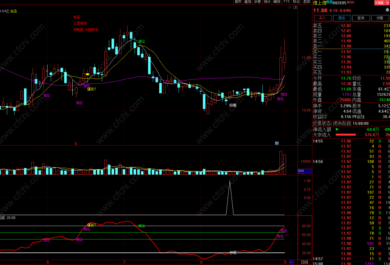
Task: Click the 15:00 tick with 1751 volume
Action: coord(351,263)
